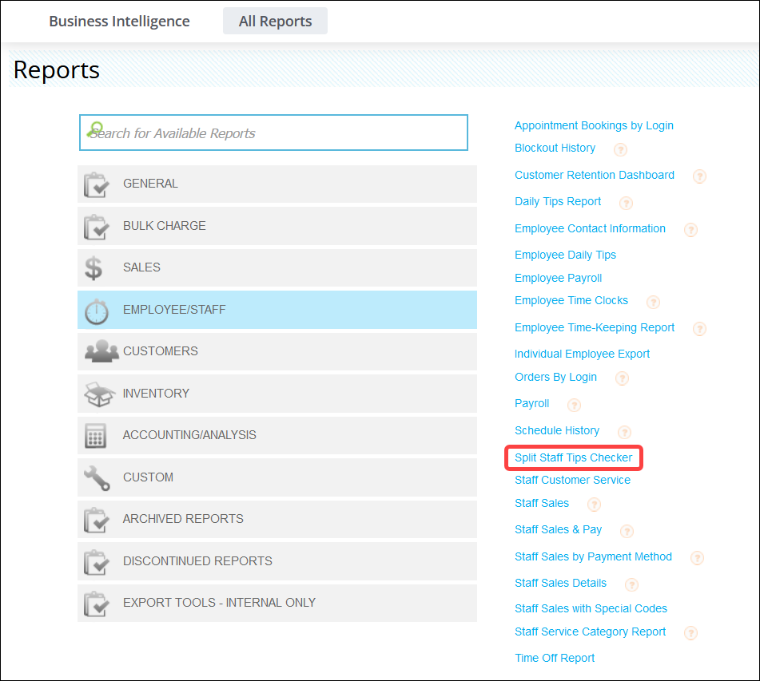This screenshot has width=760, height=681.
Task: Click help icon beside Customer Retention Dashboard
Action: (x=699, y=176)
